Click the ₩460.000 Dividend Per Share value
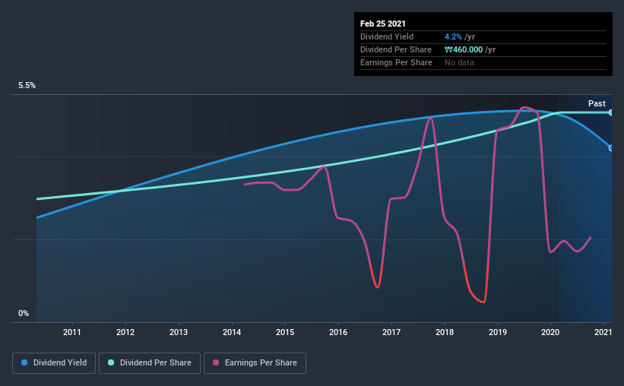The image size is (624, 386). pyautogui.click(x=464, y=49)
